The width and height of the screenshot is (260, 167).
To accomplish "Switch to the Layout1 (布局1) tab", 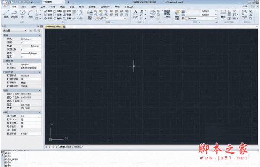I will click(x=70, y=147).
